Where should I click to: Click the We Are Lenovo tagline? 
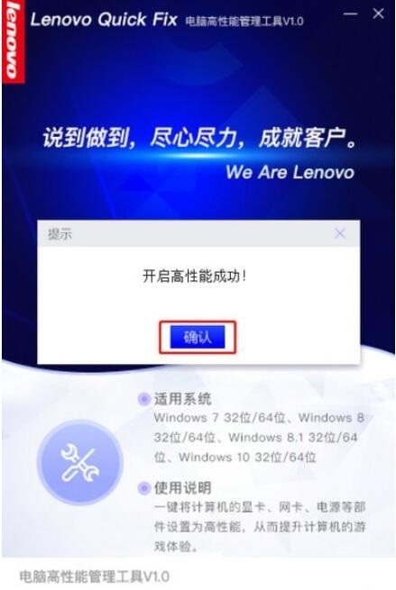click(x=290, y=172)
